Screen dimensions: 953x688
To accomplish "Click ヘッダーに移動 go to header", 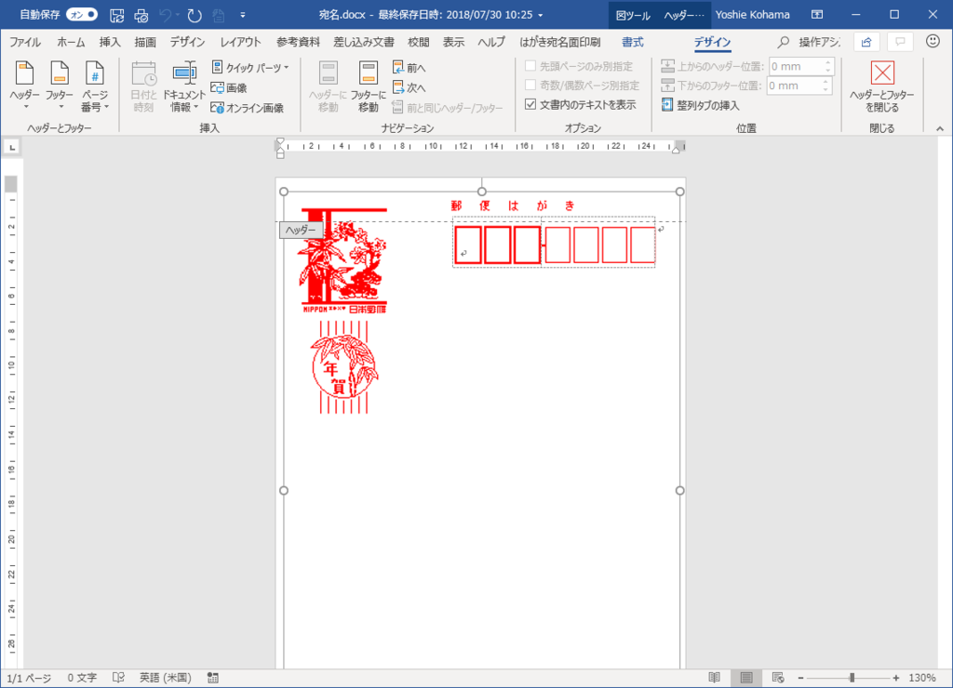I will (x=329, y=86).
